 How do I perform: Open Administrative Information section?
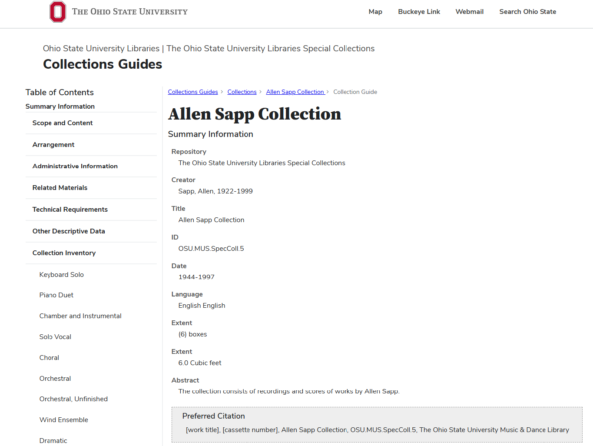pyautogui.click(x=75, y=166)
